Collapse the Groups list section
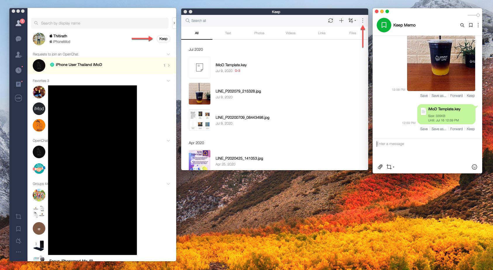 click(168, 184)
